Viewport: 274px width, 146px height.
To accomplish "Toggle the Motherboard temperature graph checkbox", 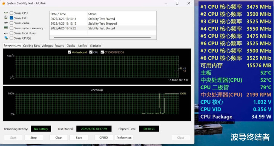I will (x=69, y=52).
